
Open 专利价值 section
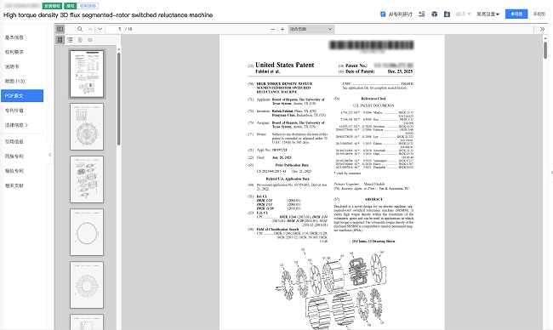click(14, 111)
